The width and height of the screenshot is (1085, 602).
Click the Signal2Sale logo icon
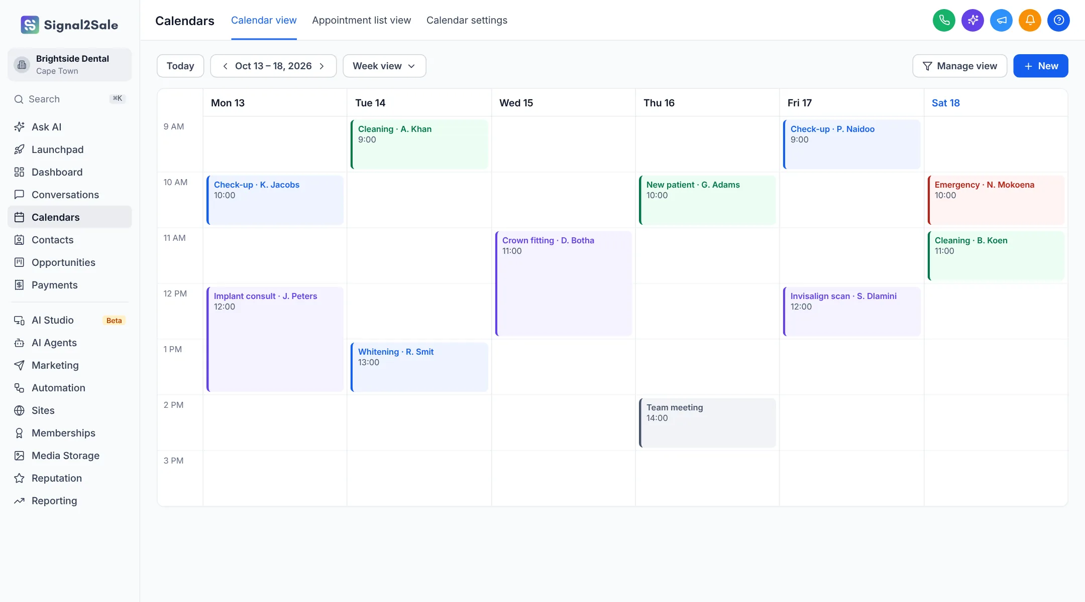[30, 25]
